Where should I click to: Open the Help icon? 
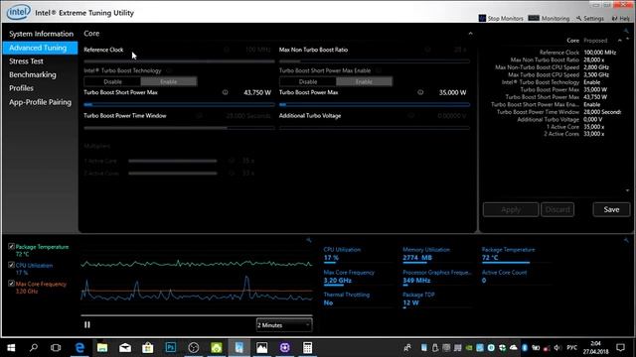click(615, 19)
